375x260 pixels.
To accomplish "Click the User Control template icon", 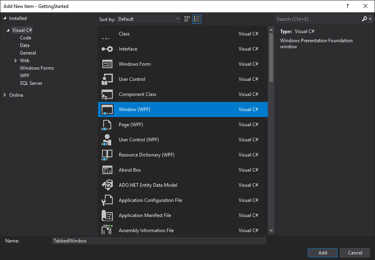I will click(107, 79).
